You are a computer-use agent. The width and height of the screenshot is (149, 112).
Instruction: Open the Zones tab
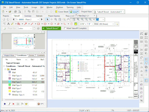pyautogui.click(x=31, y=55)
